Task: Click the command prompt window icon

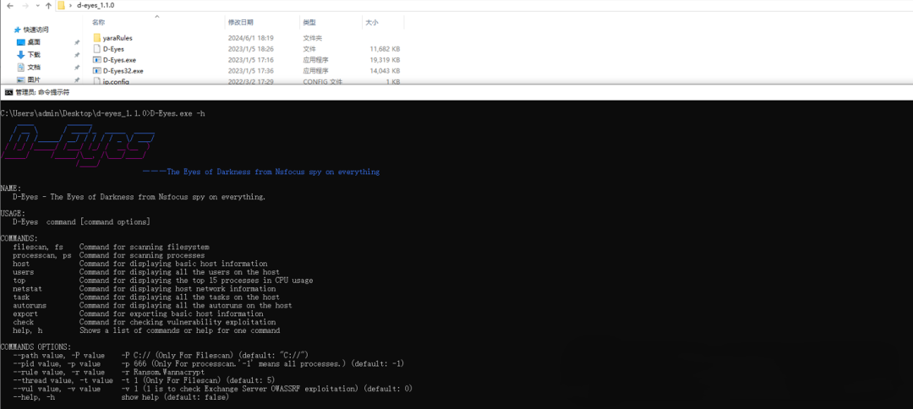Action: point(8,92)
